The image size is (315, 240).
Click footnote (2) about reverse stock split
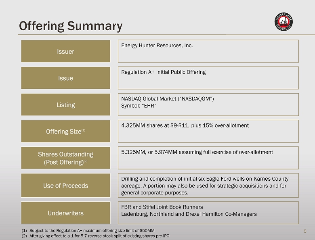pyautogui.click(x=95, y=236)
